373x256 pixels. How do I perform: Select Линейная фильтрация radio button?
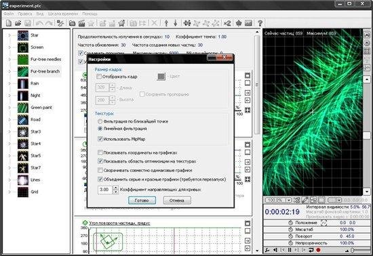tap(100, 129)
